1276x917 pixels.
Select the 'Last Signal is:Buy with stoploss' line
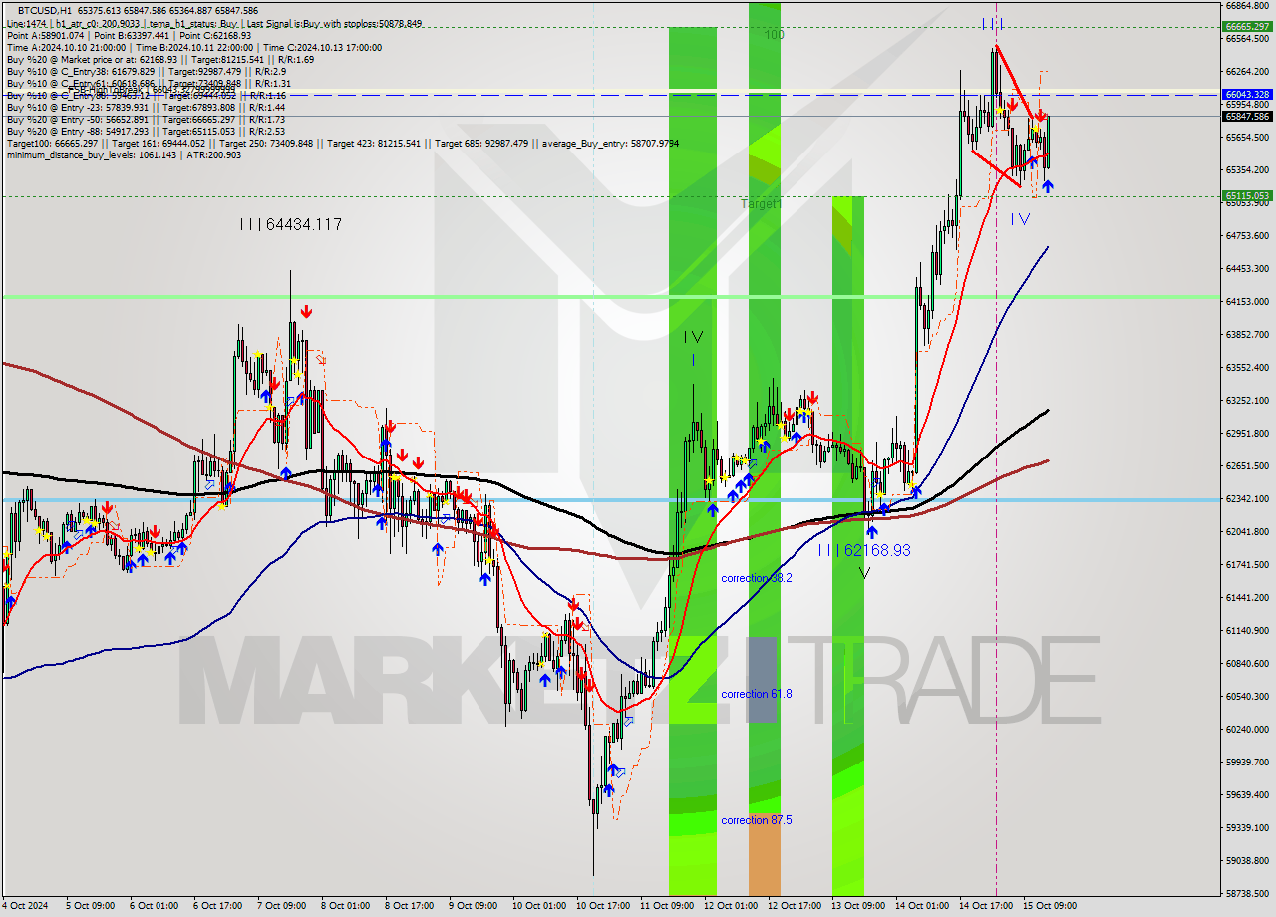(x=333, y=23)
